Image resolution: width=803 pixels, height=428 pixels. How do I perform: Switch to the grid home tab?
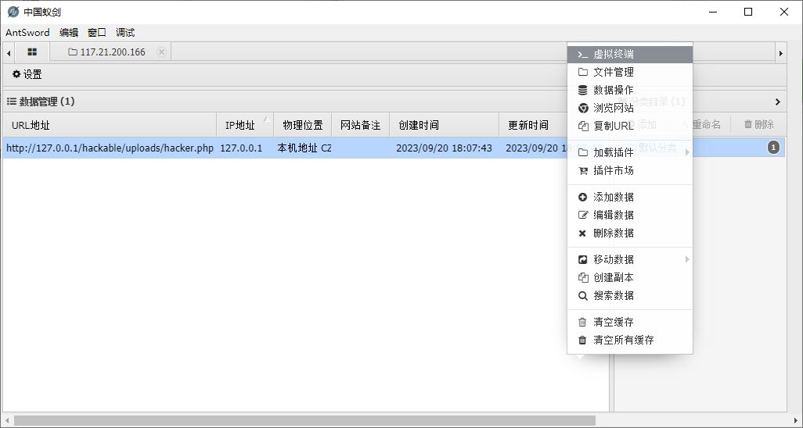coord(32,52)
